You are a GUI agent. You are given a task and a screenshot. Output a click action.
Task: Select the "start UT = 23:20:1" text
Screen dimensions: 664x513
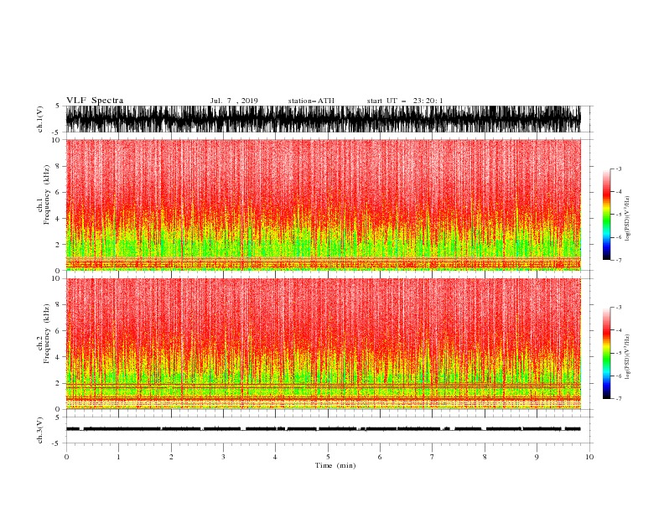click(x=405, y=101)
